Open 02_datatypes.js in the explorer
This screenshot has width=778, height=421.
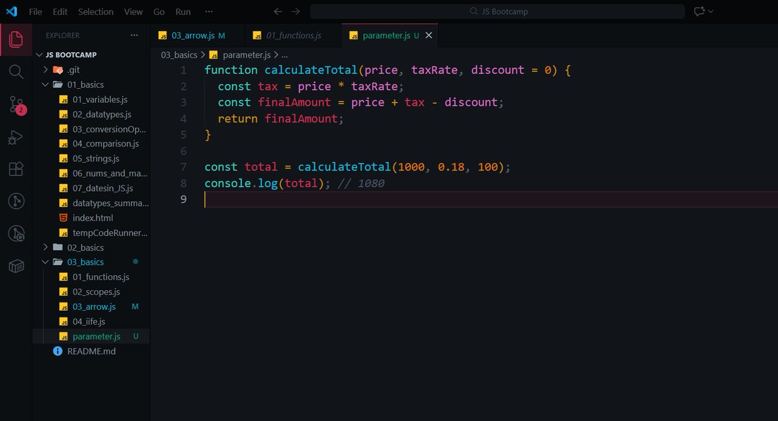pos(91,115)
